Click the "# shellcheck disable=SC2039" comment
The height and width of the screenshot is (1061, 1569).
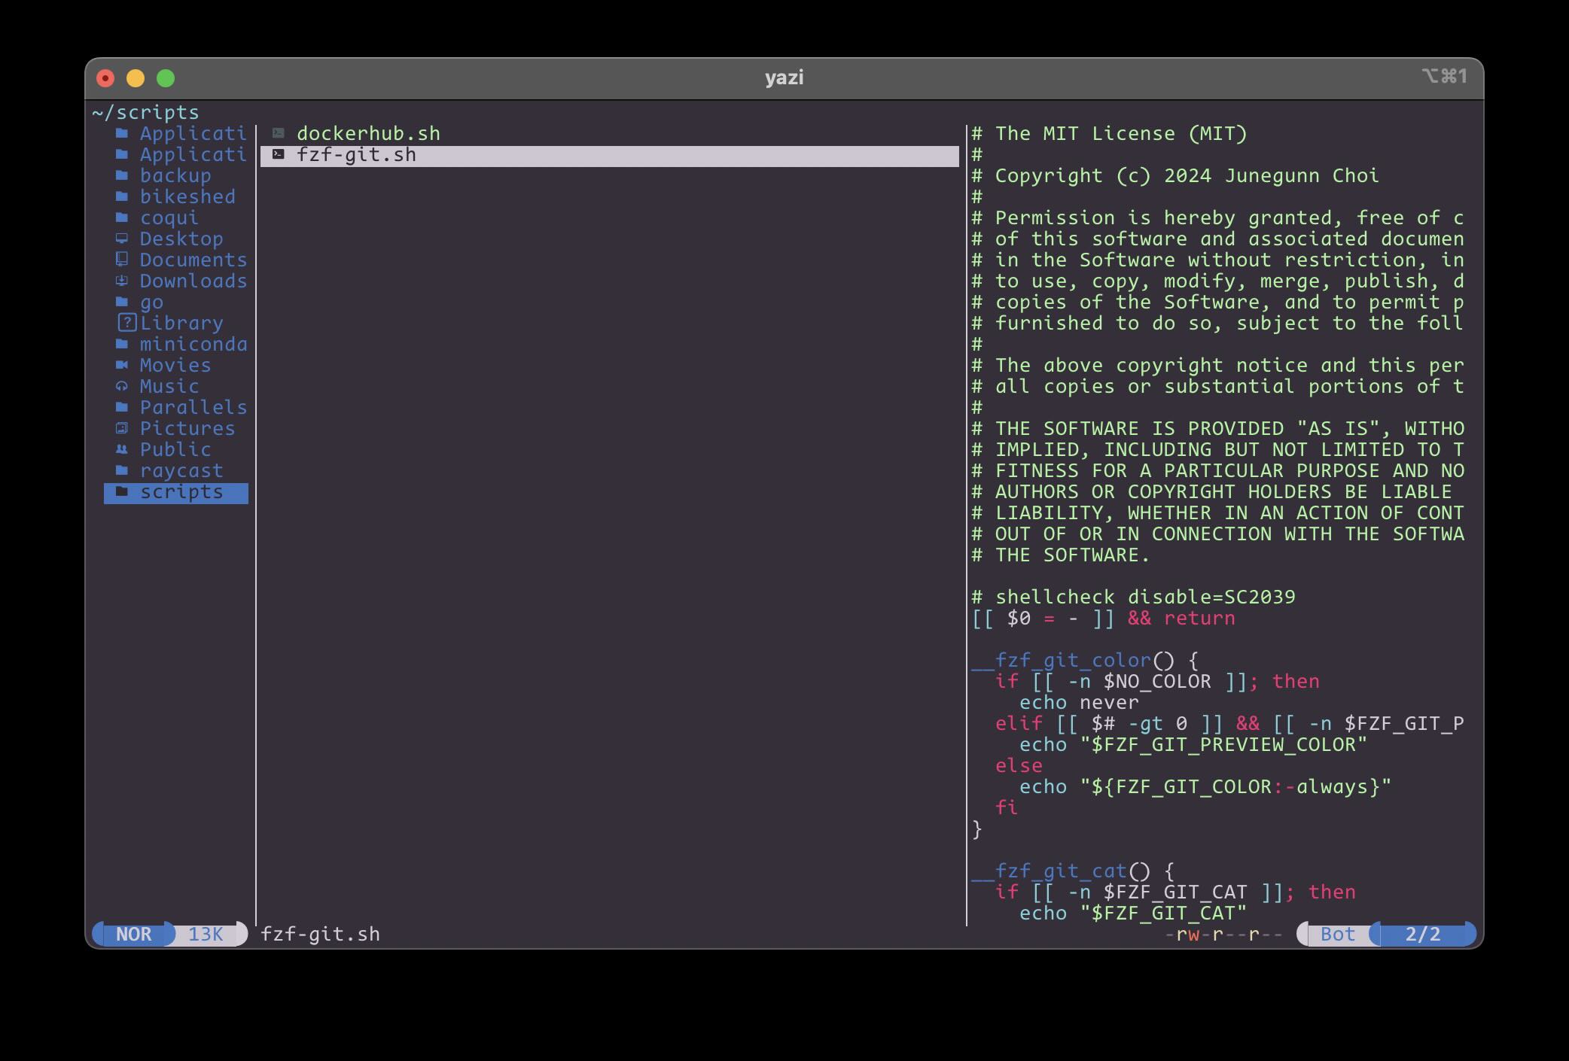point(1133,597)
